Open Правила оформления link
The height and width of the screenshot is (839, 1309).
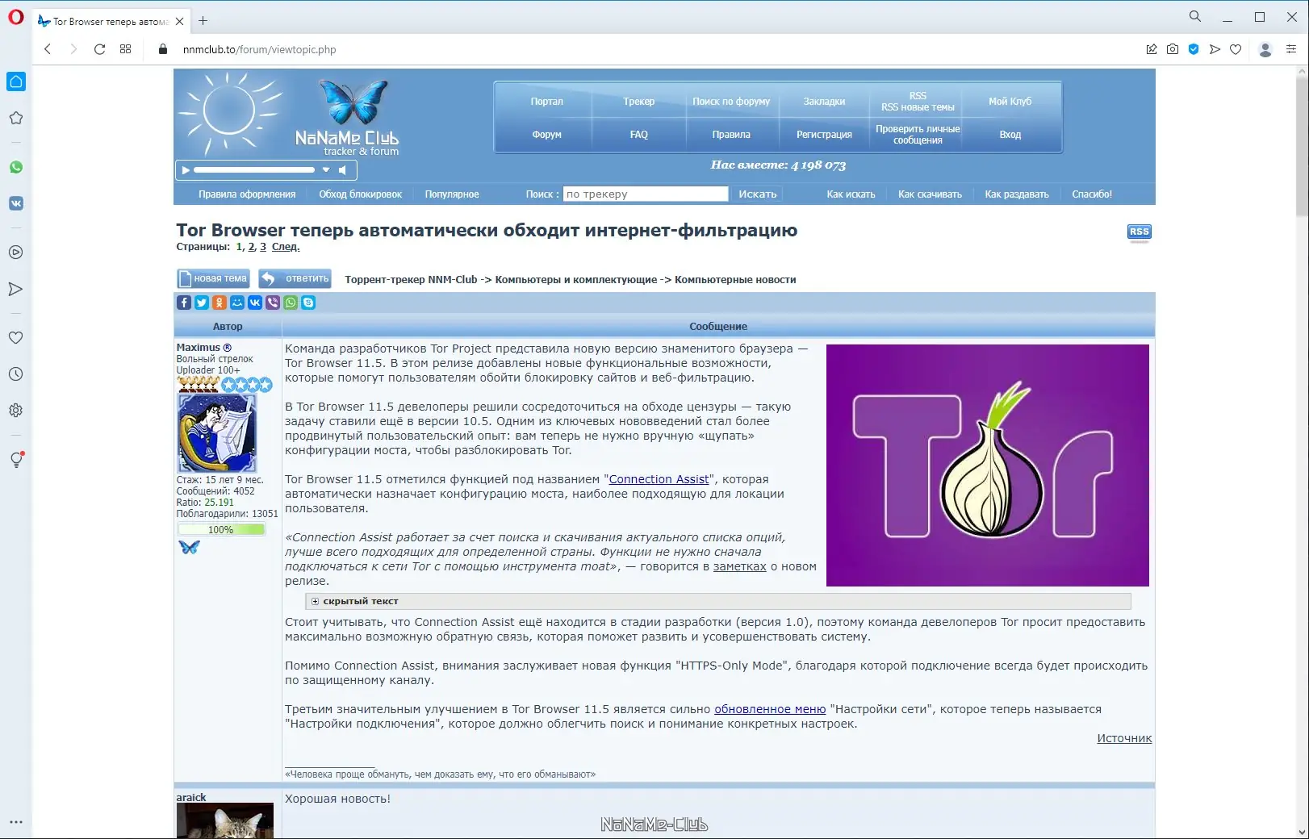(247, 194)
